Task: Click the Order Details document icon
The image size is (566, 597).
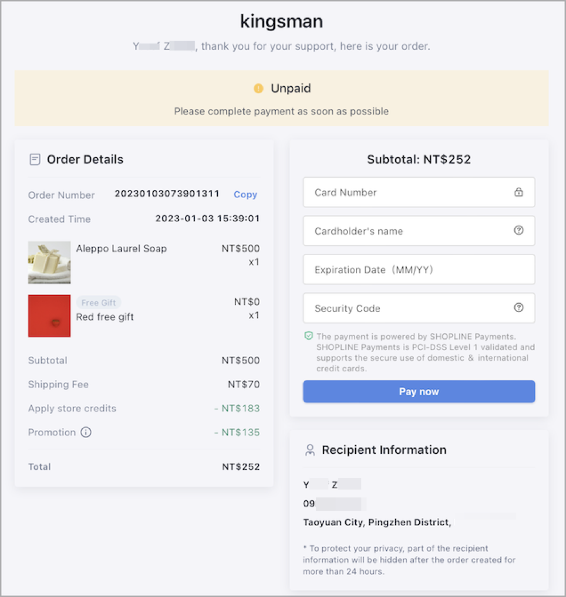Action: point(35,159)
